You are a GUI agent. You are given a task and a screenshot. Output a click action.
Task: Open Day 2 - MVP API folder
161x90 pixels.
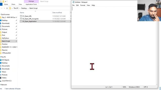tap(9, 17)
